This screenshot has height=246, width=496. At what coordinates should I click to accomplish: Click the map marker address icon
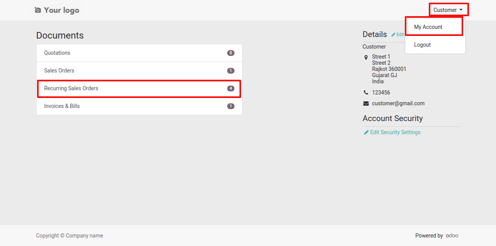366,57
